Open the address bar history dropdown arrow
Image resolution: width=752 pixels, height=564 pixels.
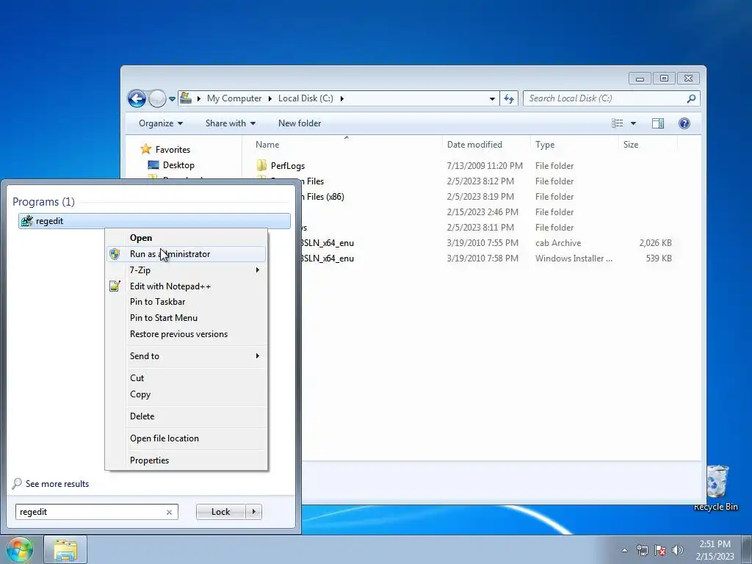492,99
